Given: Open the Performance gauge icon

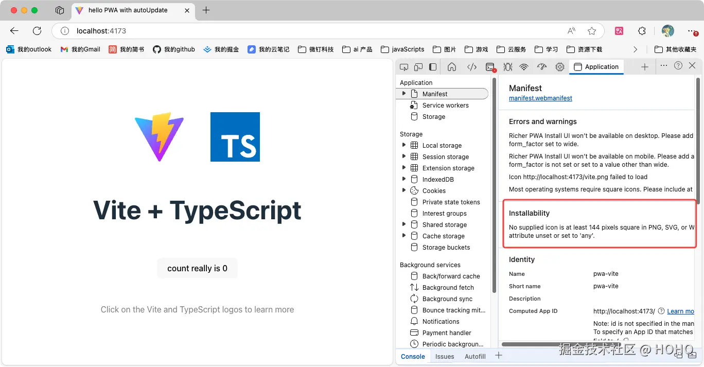Looking at the screenshot, I should point(541,67).
